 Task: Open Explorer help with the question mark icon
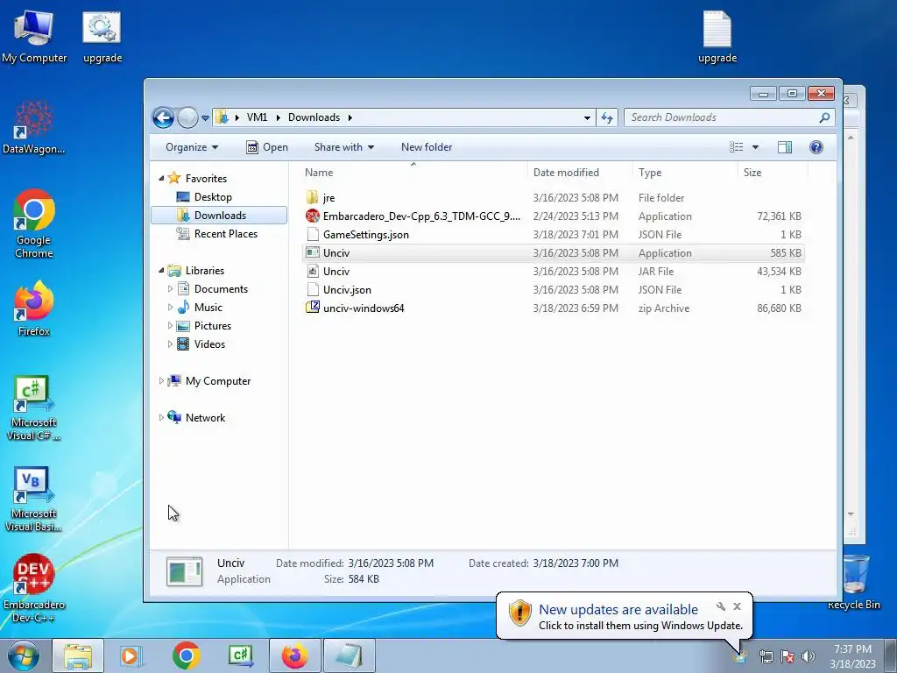point(816,147)
